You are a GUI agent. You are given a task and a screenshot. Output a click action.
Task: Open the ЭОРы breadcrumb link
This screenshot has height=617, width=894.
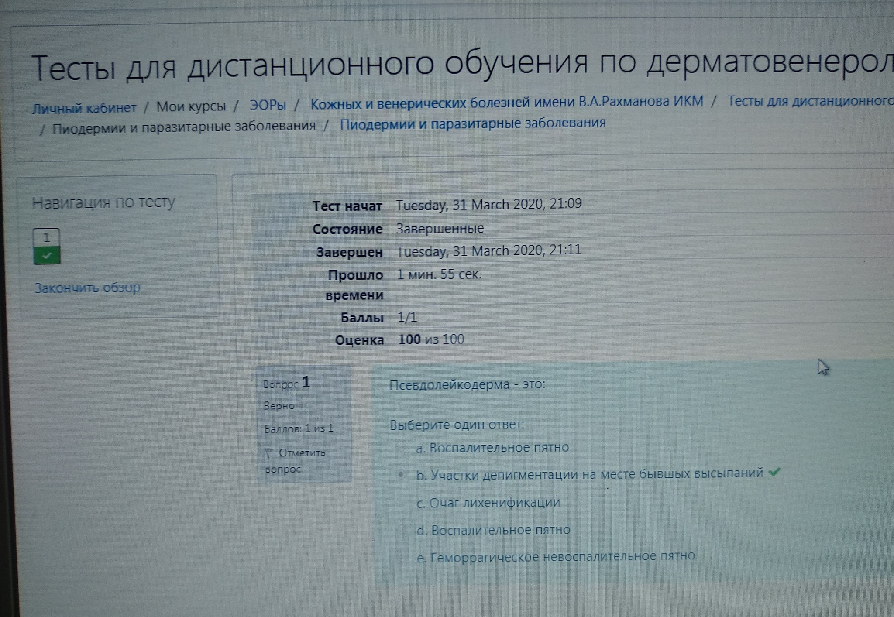(x=268, y=105)
